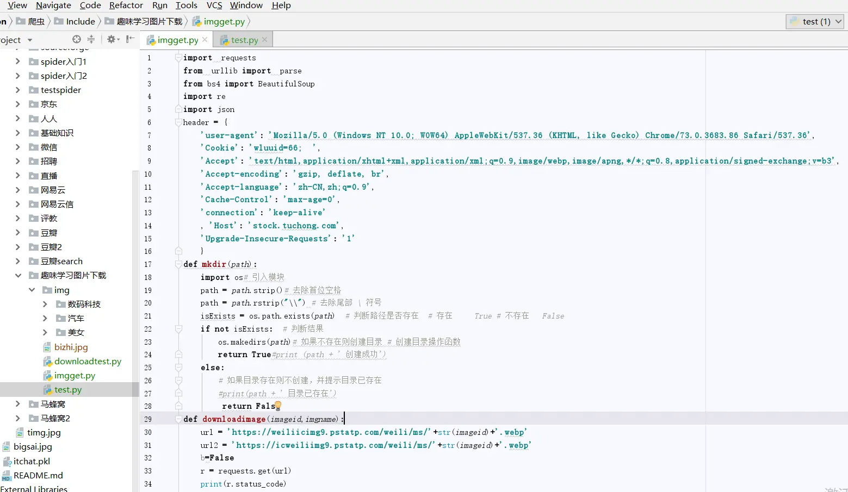Open the Window menu
Image resolution: width=848 pixels, height=492 pixels.
(246, 5)
